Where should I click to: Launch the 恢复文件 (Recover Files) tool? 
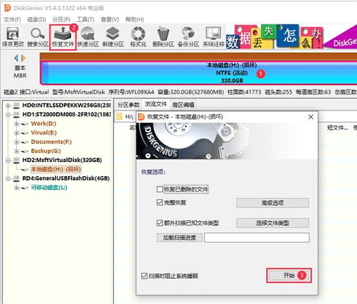(63, 37)
